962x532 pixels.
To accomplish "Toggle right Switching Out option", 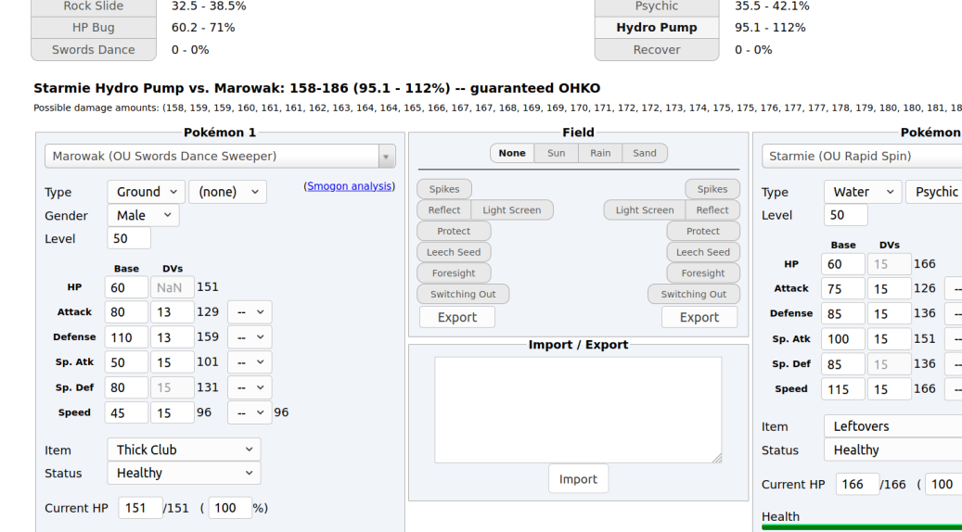I will [x=694, y=294].
